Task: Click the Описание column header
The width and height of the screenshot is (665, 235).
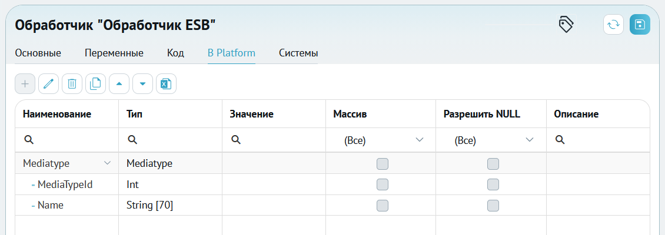Action: coord(598,114)
